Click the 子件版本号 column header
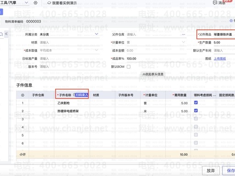Image resolution: width=235 pixels, height=176 pixels. (126, 95)
